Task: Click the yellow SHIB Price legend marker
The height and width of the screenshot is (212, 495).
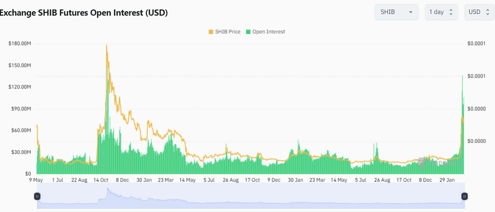Action: point(211,32)
